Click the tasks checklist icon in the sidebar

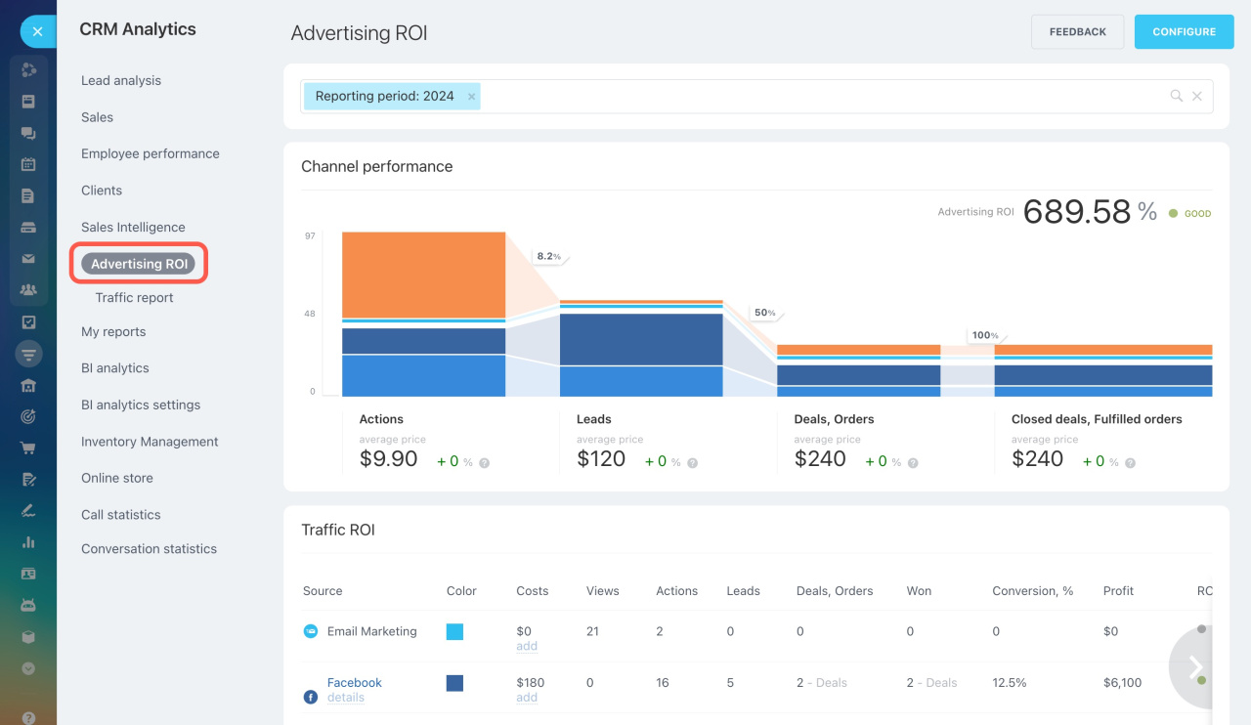(x=28, y=321)
